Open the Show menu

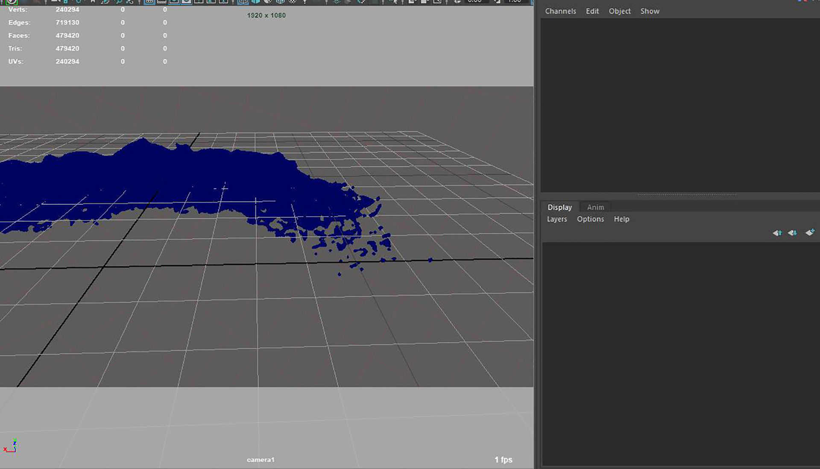pyautogui.click(x=649, y=11)
